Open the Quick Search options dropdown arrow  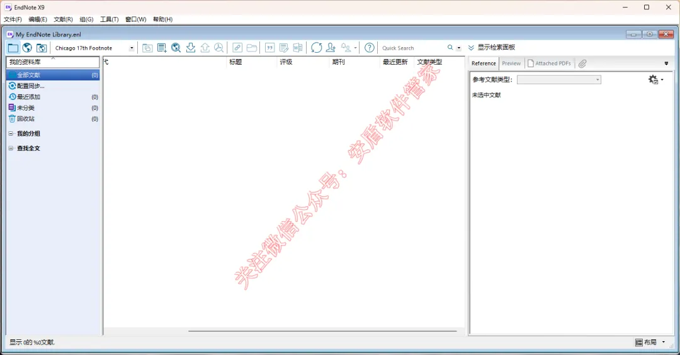pyautogui.click(x=459, y=48)
